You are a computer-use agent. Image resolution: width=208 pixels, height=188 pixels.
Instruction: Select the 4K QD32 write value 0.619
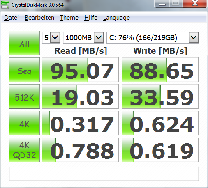[160, 150]
